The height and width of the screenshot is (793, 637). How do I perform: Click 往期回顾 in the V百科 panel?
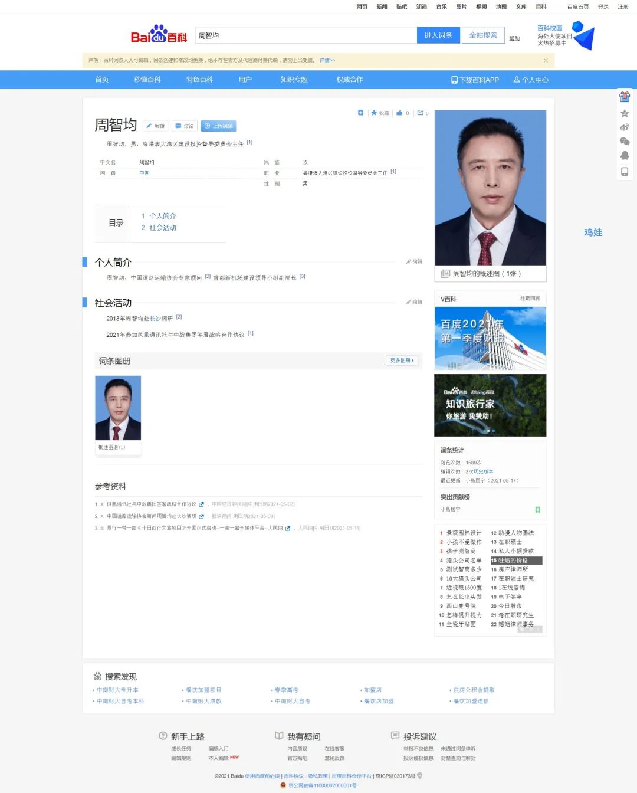pyautogui.click(x=530, y=299)
